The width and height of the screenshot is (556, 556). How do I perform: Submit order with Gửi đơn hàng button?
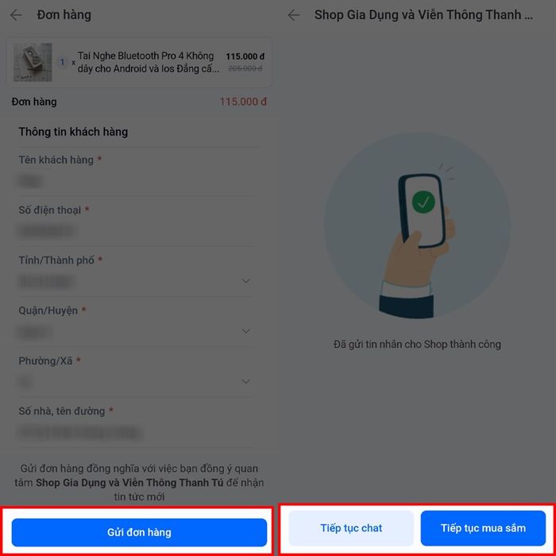139,532
